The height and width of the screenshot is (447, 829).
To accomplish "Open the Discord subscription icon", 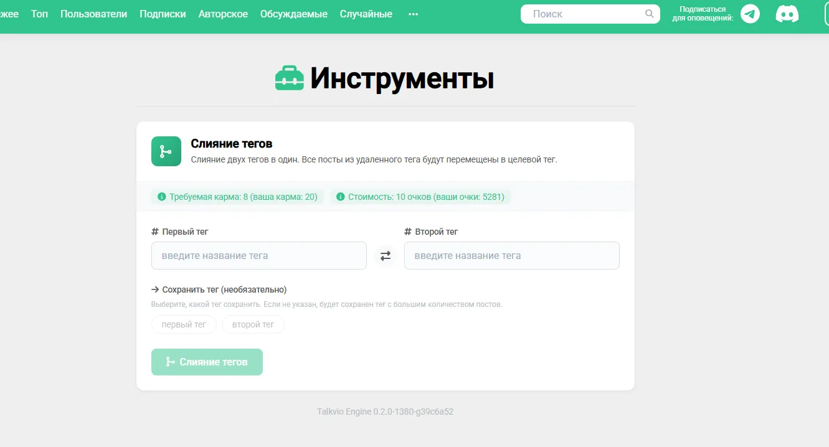I will [x=787, y=14].
